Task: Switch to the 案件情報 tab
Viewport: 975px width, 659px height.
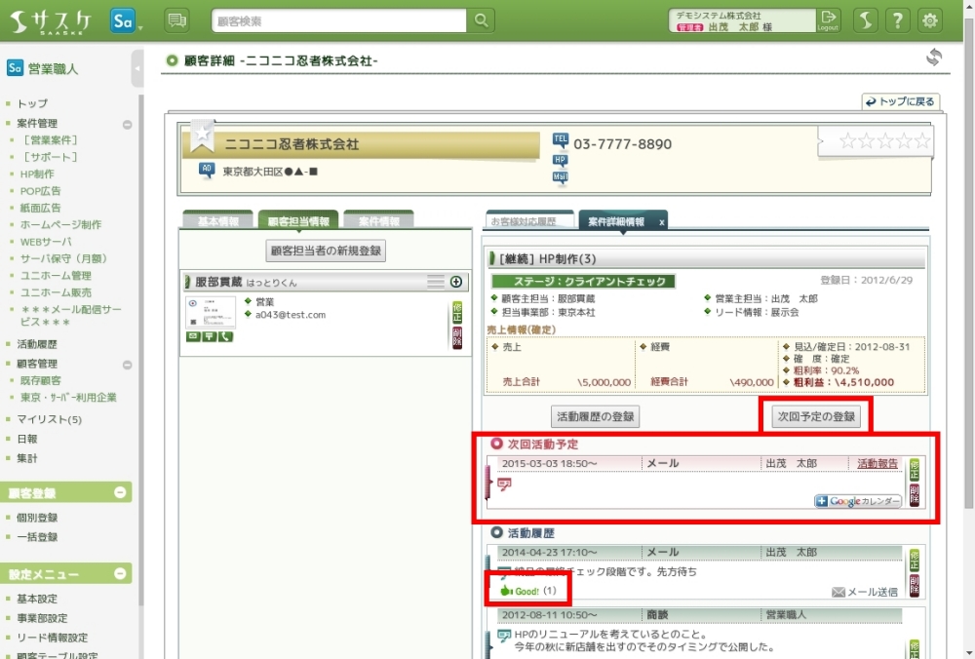Action: coord(378,220)
